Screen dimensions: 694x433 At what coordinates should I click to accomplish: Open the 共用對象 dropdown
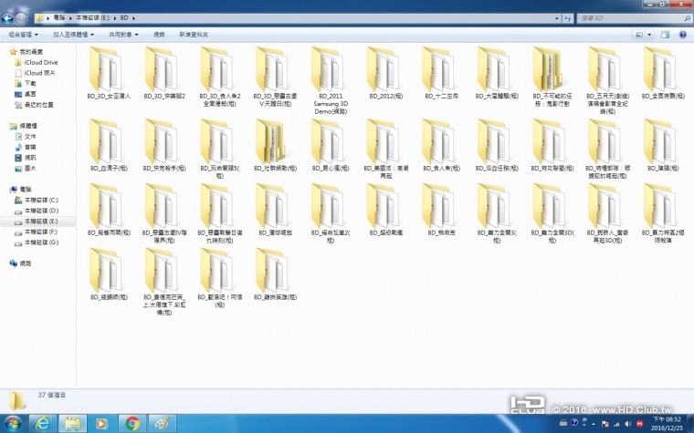click(x=123, y=35)
